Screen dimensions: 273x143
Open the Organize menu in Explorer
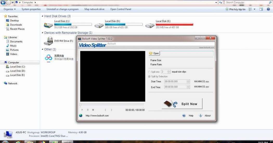click(10, 9)
